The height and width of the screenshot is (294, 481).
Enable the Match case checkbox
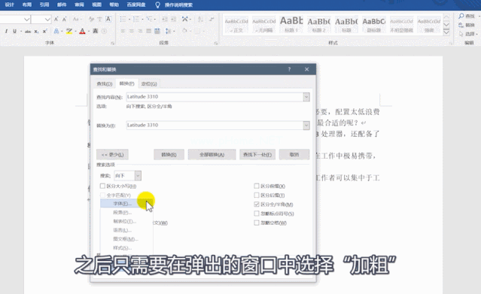pos(103,186)
